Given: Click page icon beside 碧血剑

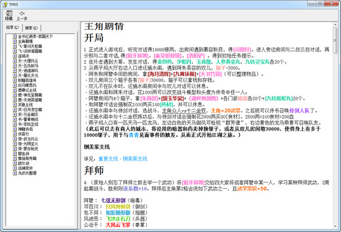Looking at the screenshot, I should [x=15, y=153].
